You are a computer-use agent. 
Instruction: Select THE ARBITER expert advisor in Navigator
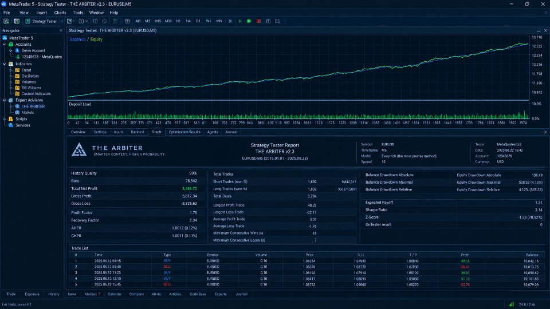coord(33,106)
